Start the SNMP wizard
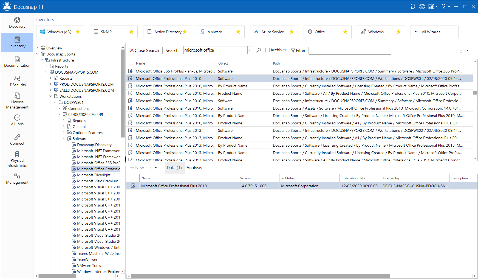 click(114, 32)
